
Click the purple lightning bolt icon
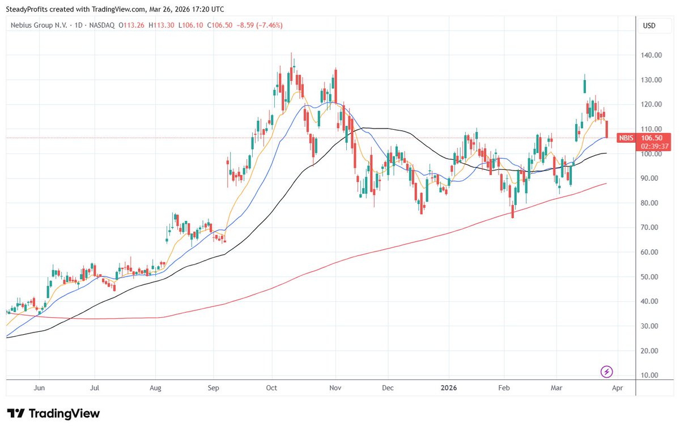click(x=607, y=372)
